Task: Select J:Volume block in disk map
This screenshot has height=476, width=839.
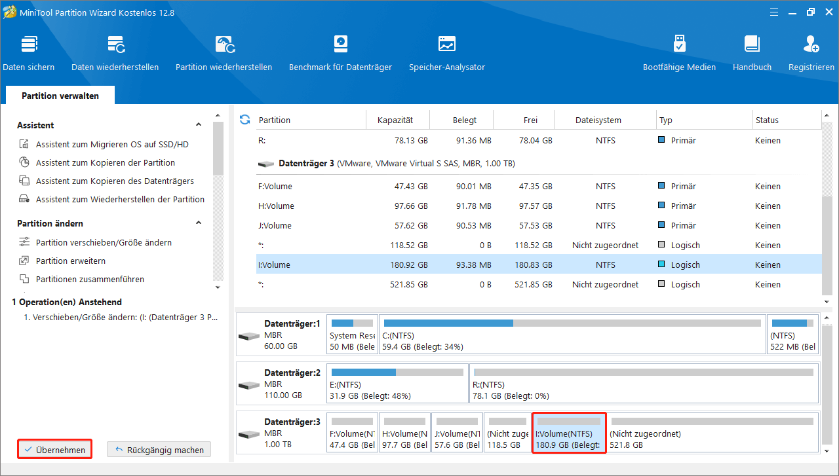Action: [457, 433]
